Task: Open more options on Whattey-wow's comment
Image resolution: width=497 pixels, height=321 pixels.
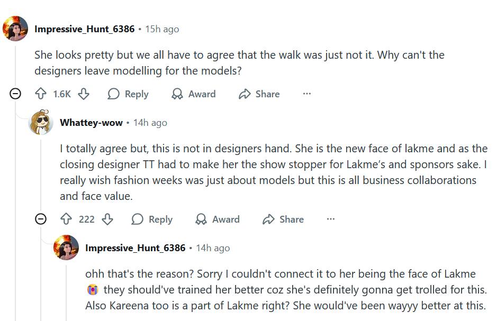Action: click(x=331, y=219)
